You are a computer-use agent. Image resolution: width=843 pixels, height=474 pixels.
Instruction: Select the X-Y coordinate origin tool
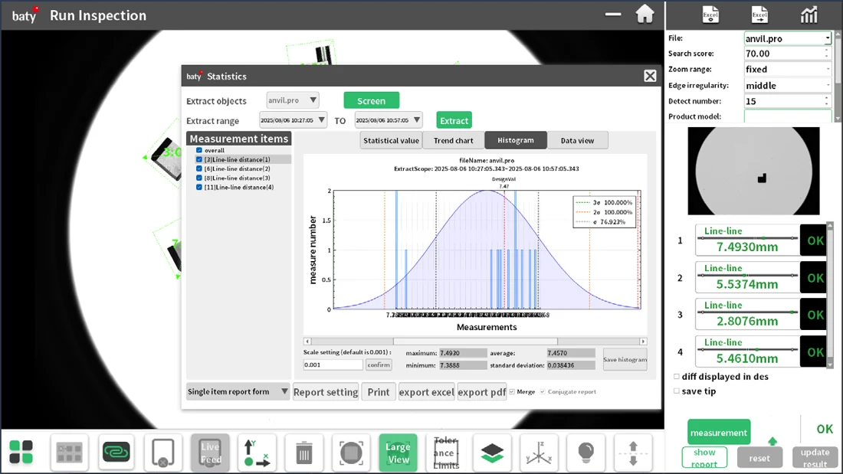click(257, 453)
